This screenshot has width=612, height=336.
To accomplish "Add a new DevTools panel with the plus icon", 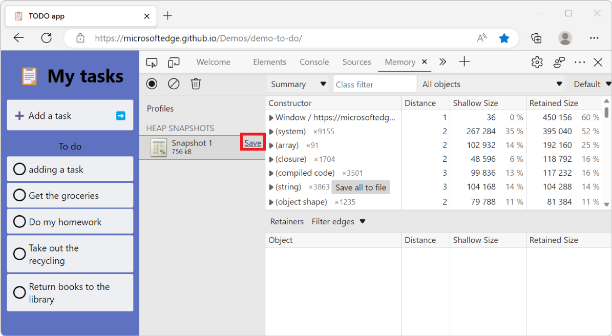I will click(x=464, y=62).
